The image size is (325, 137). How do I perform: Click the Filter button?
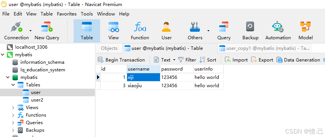pos(187,60)
